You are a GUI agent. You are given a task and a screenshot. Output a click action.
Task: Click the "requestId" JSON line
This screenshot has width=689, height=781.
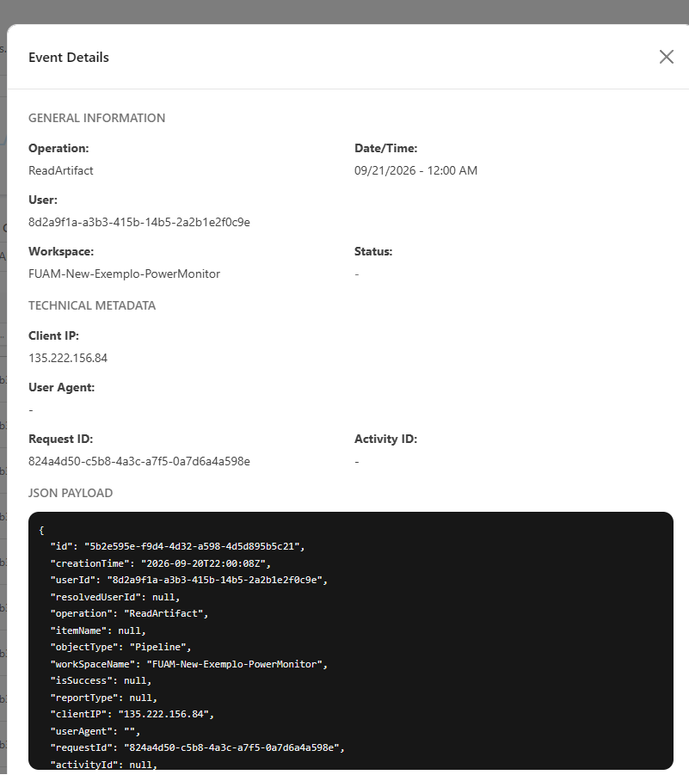point(197,747)
